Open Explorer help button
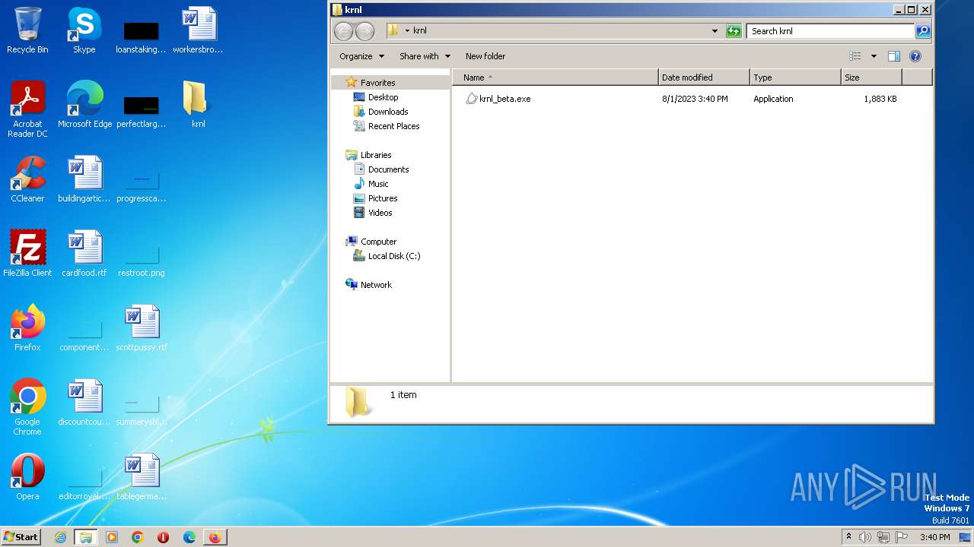The height and width of the screenshot is (547, 974). coord(915,56)
